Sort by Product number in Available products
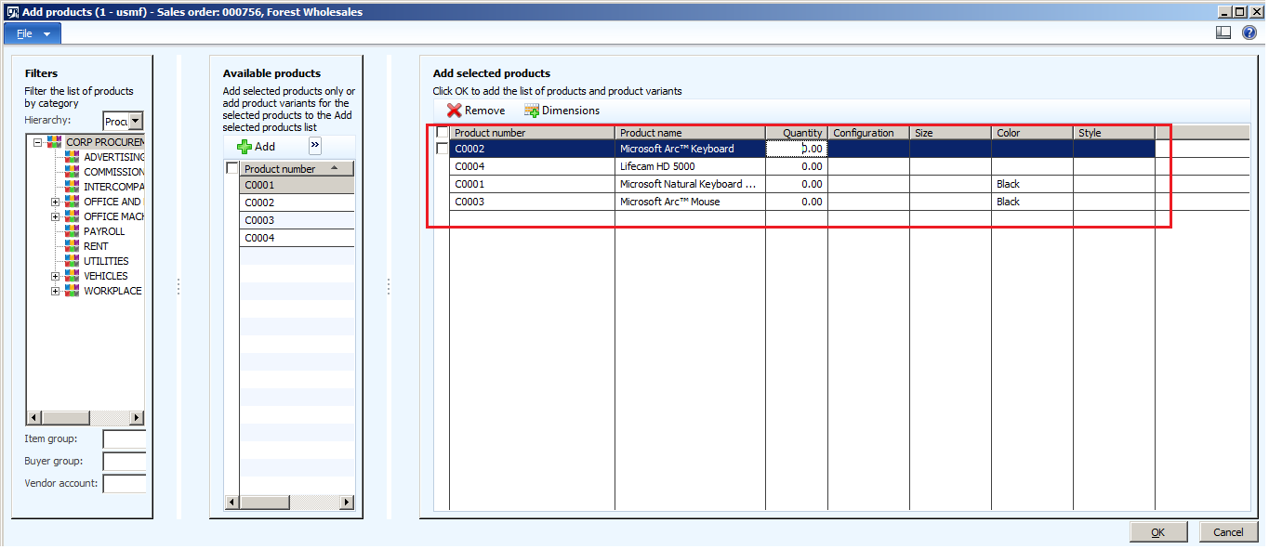 tap(297, 169)
